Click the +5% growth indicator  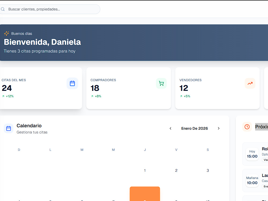tap(185, 96)
